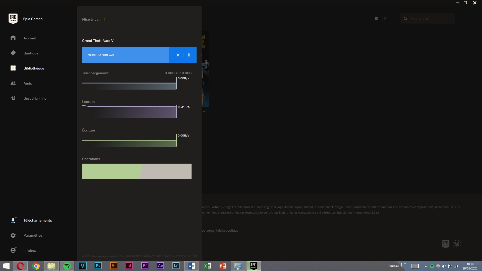Open the game tile three-dots menu
The image size is (482, 271).
click(205, 111)
